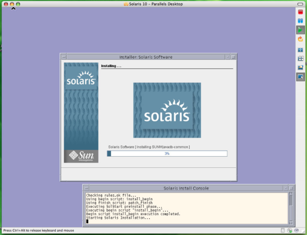This screenshot has width=307, height=235.
Task: Click the console scrollbar up arrow
Action: point(291,194)
